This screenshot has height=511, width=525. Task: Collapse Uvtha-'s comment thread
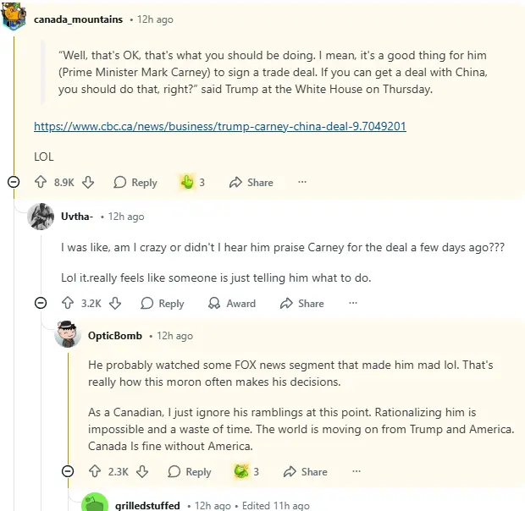(x=41, y=303)
